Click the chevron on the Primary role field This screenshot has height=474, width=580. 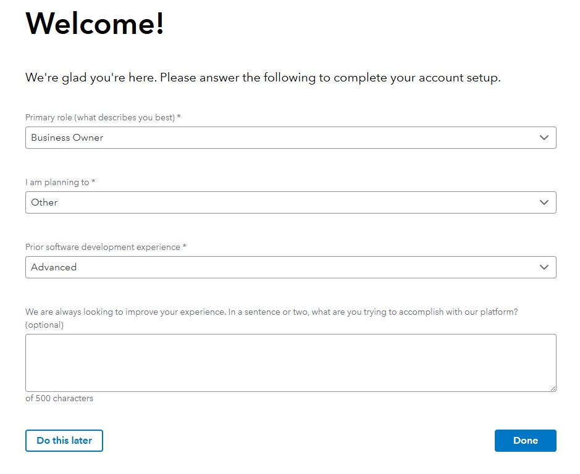click(x=544, y=137)
